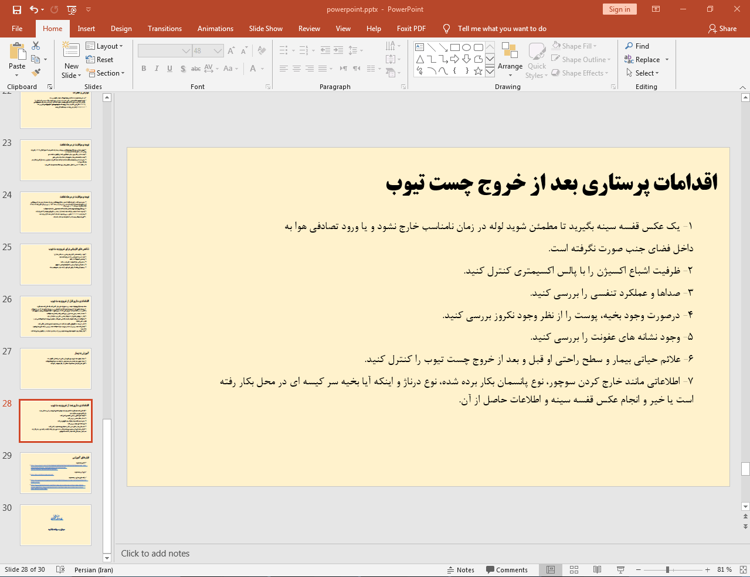This screenshot has height=577, width=750.
Task: Save the presentation from the quick access toolbar
Action: coord(16,9)
